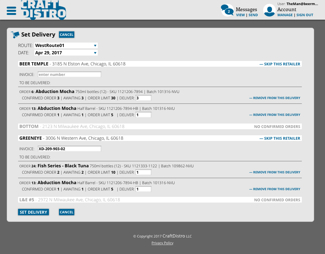325x254 pixels.
Task: Remove Fish Series Black Tuna from this delivery
Action: (275, 172)
